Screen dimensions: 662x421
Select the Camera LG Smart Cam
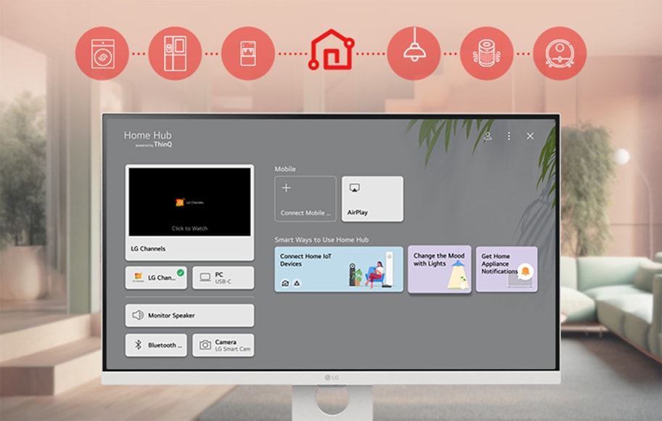pos(223,346)
